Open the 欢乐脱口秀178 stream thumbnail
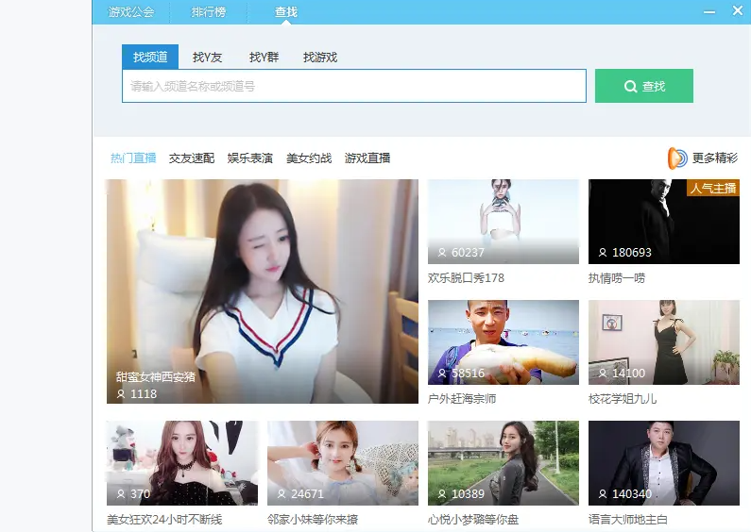The width and height of the screenshot is (751, 532). [503, 222]
